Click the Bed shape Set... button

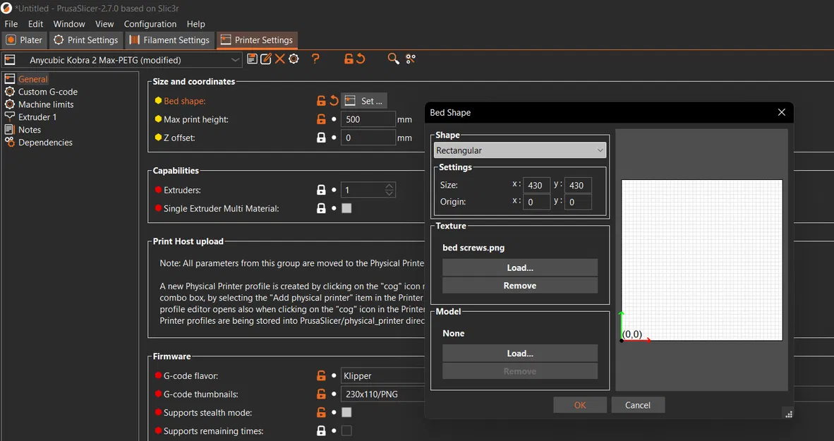tap(364, 100)
